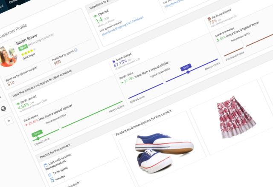The image size is (273, 187).
Task: Click red down arrow beside 25.46% less
Action: point(26,125)
